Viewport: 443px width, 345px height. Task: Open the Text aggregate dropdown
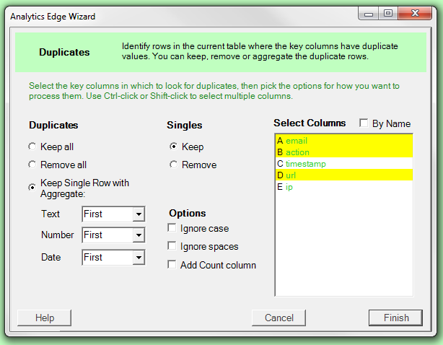point(139,214)
